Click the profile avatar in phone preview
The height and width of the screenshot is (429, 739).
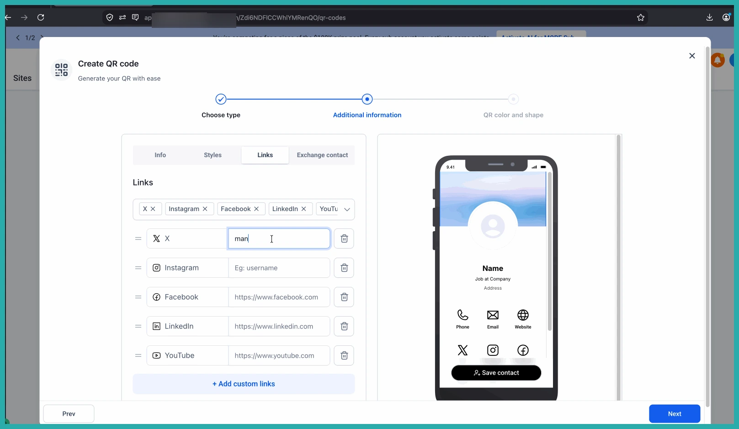493,226
